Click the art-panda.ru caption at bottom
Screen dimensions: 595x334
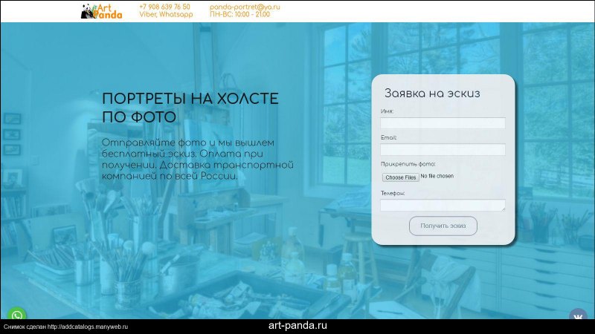tap(297, 326)
